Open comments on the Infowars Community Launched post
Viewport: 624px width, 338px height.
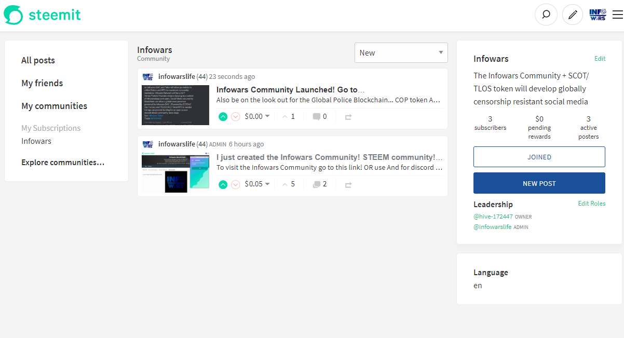pyautogui.click(x=319, y=116)
